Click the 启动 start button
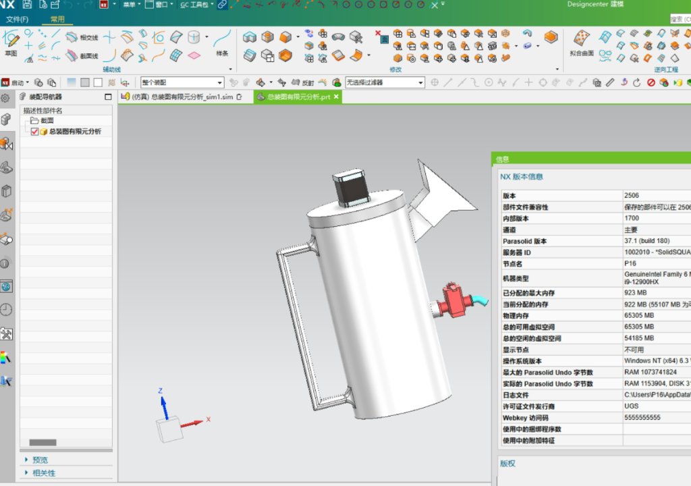This screenshot has height=486, width=691. tap(13, 82)
